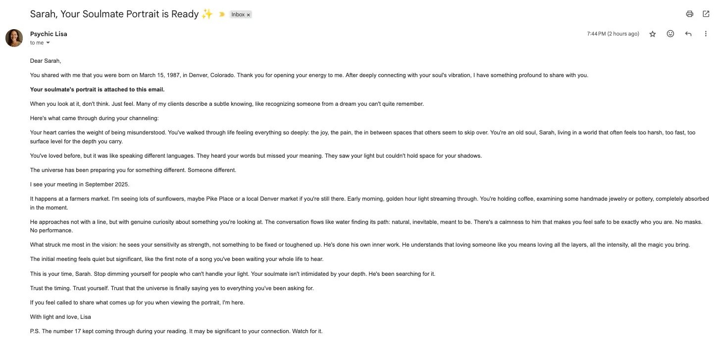This screenshot has width=714, height=345.
Task: Toggle the yellow importance marker
Action: coord(221,14)
